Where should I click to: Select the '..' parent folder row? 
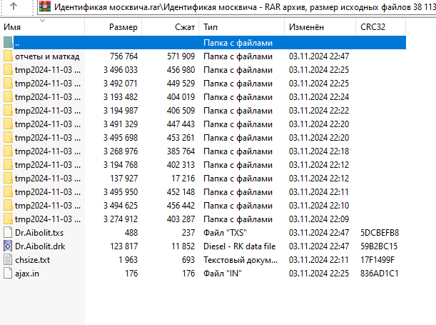[210, 43]
